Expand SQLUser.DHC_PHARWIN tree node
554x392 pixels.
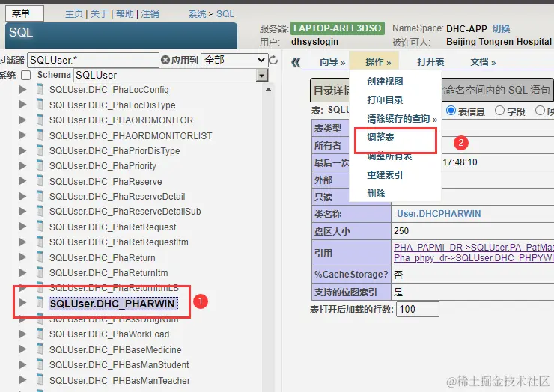(x=22, y=303)
